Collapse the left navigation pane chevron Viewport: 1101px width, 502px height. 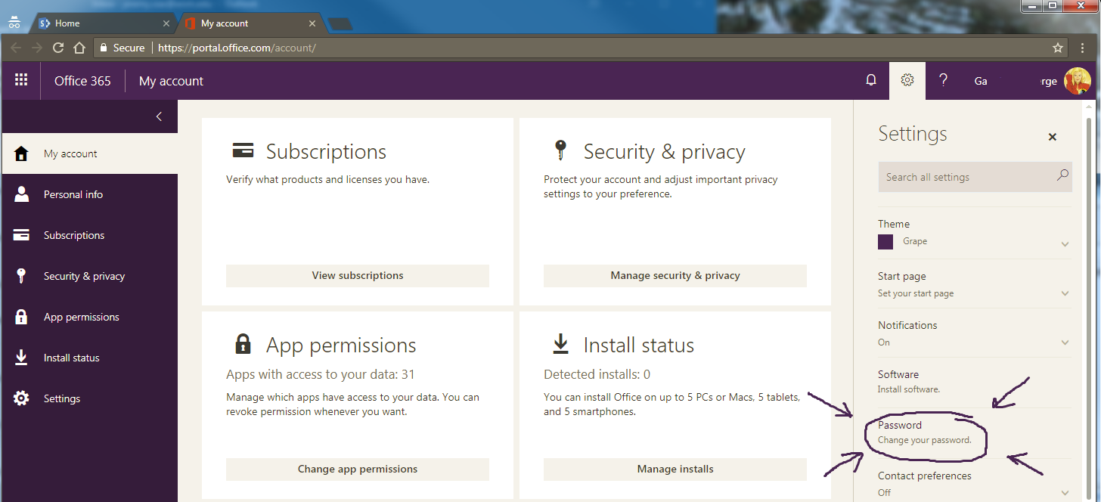tap(159, 116)
